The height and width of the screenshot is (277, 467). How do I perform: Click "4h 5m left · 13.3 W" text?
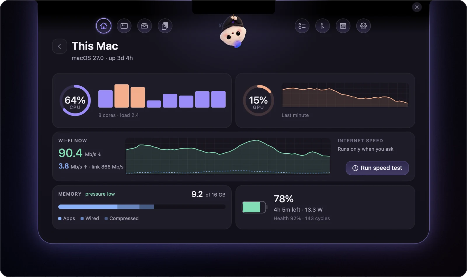(298, 210)
